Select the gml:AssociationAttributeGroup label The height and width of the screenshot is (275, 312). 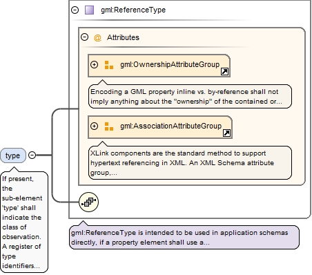click(x=171, y=126)
